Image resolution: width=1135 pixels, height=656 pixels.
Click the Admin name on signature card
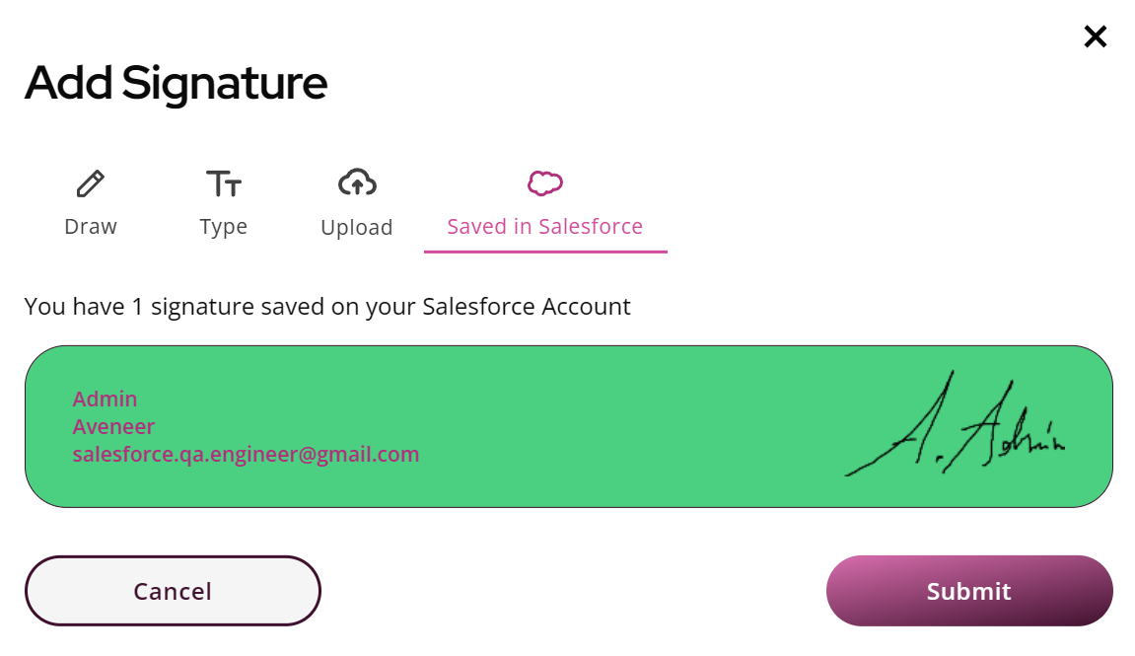tap(105, 399)
